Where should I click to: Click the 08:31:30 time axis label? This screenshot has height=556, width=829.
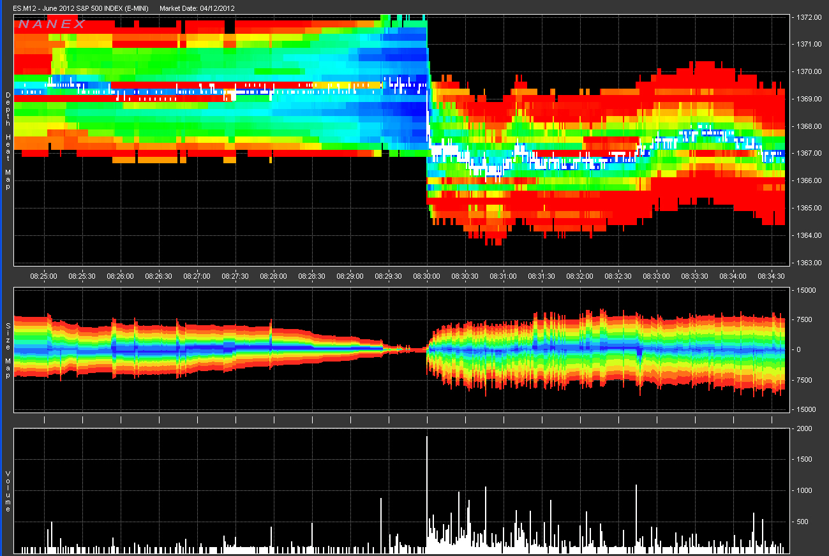(x=542, y=276)
